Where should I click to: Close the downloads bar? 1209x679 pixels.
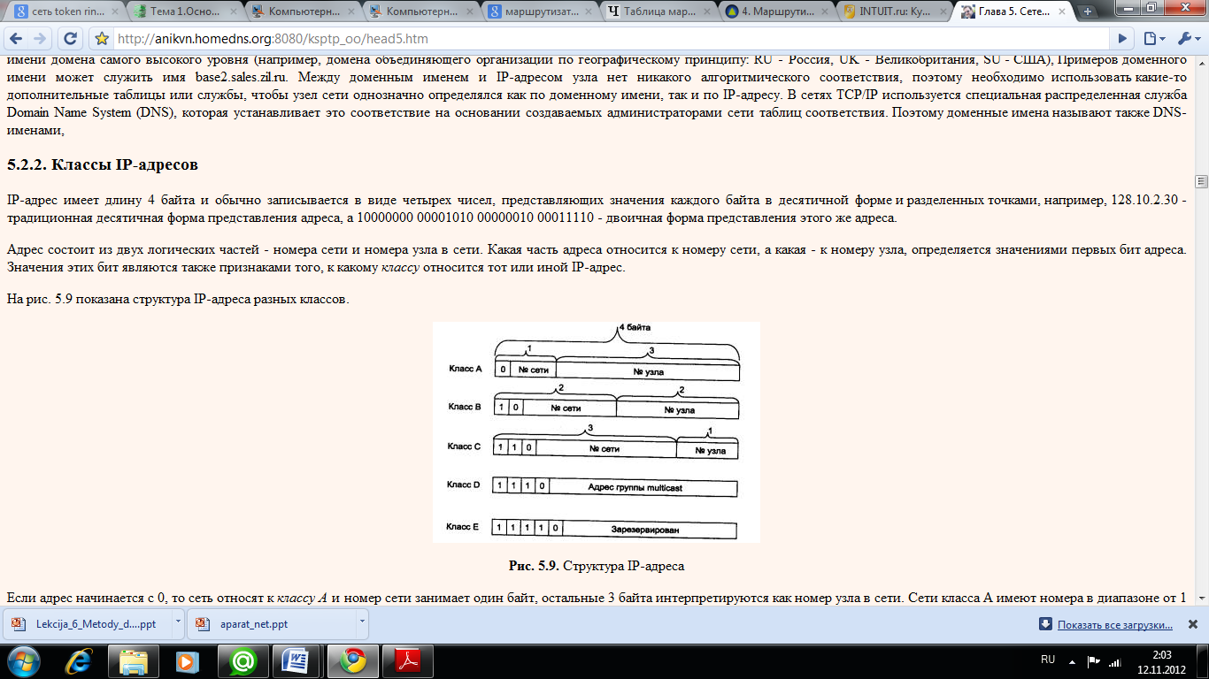pyautogui.click(x=1191, y=624)
